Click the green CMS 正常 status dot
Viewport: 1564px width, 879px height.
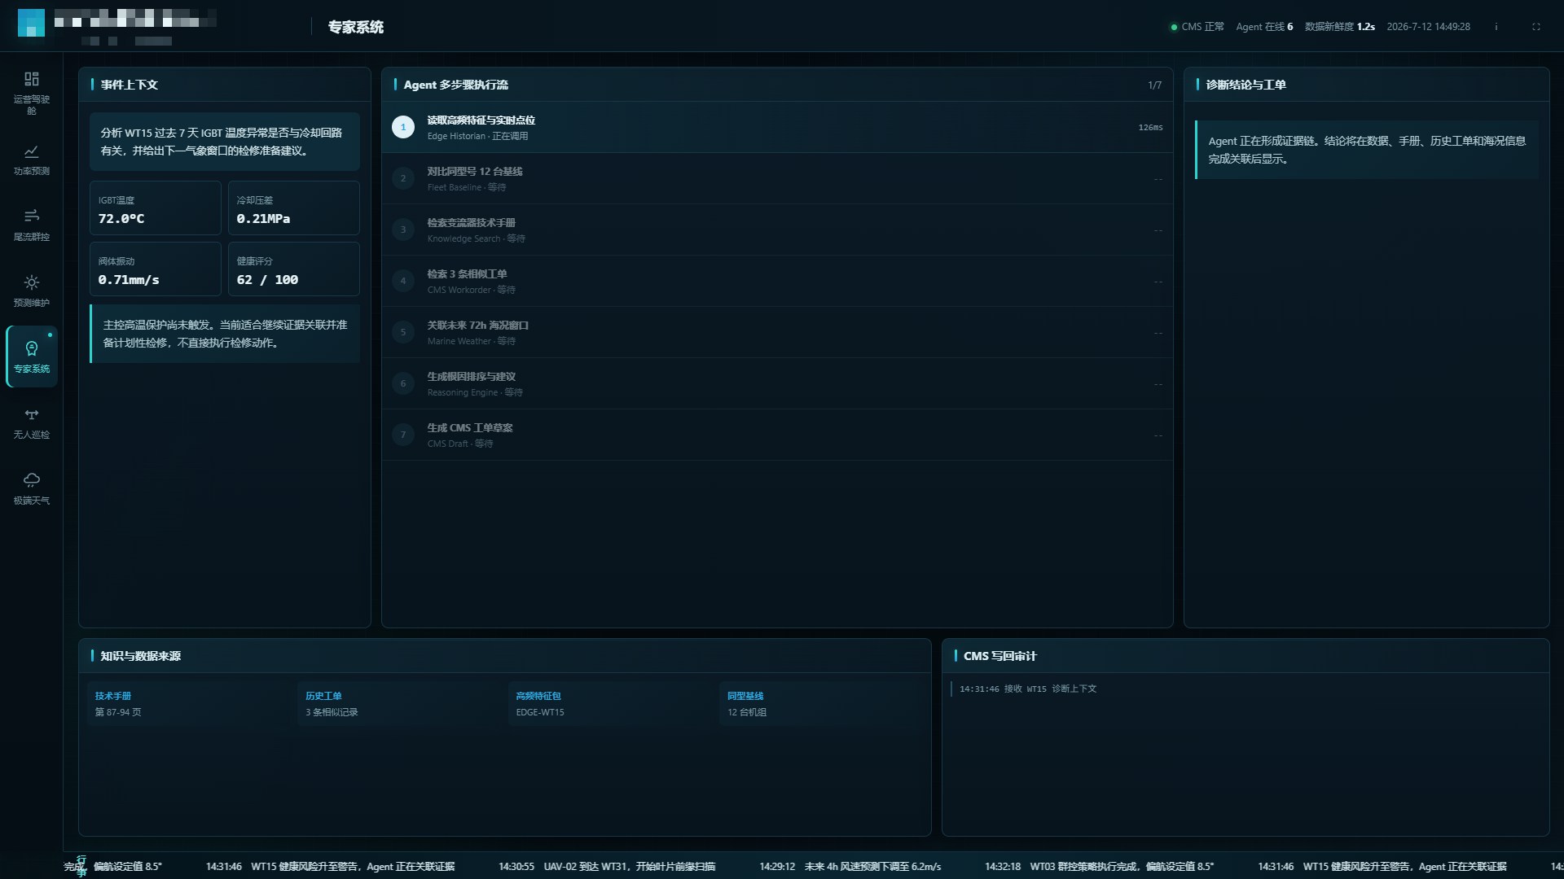click(1174, 27)
